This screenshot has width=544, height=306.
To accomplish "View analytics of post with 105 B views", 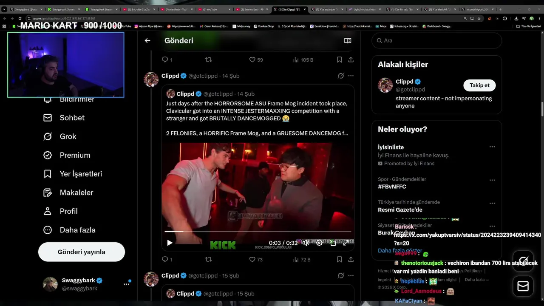I will [x=303, y=60].
